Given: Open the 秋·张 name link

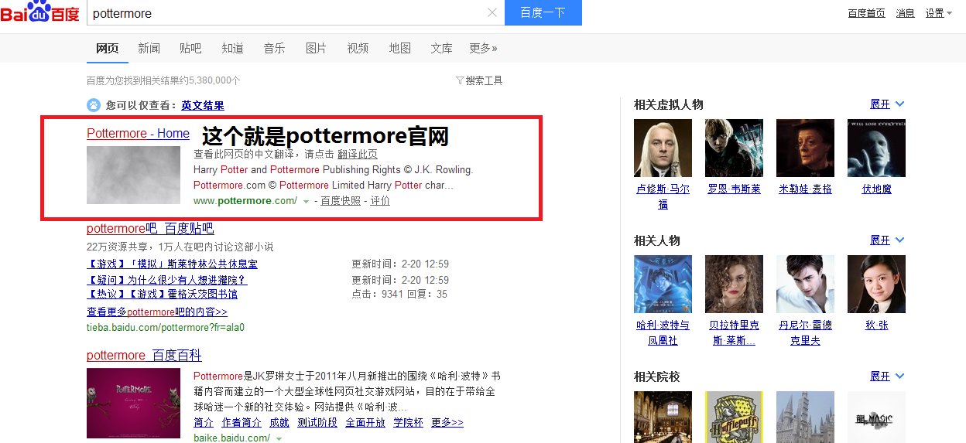Looking at the screenshot, I should 876,325.
